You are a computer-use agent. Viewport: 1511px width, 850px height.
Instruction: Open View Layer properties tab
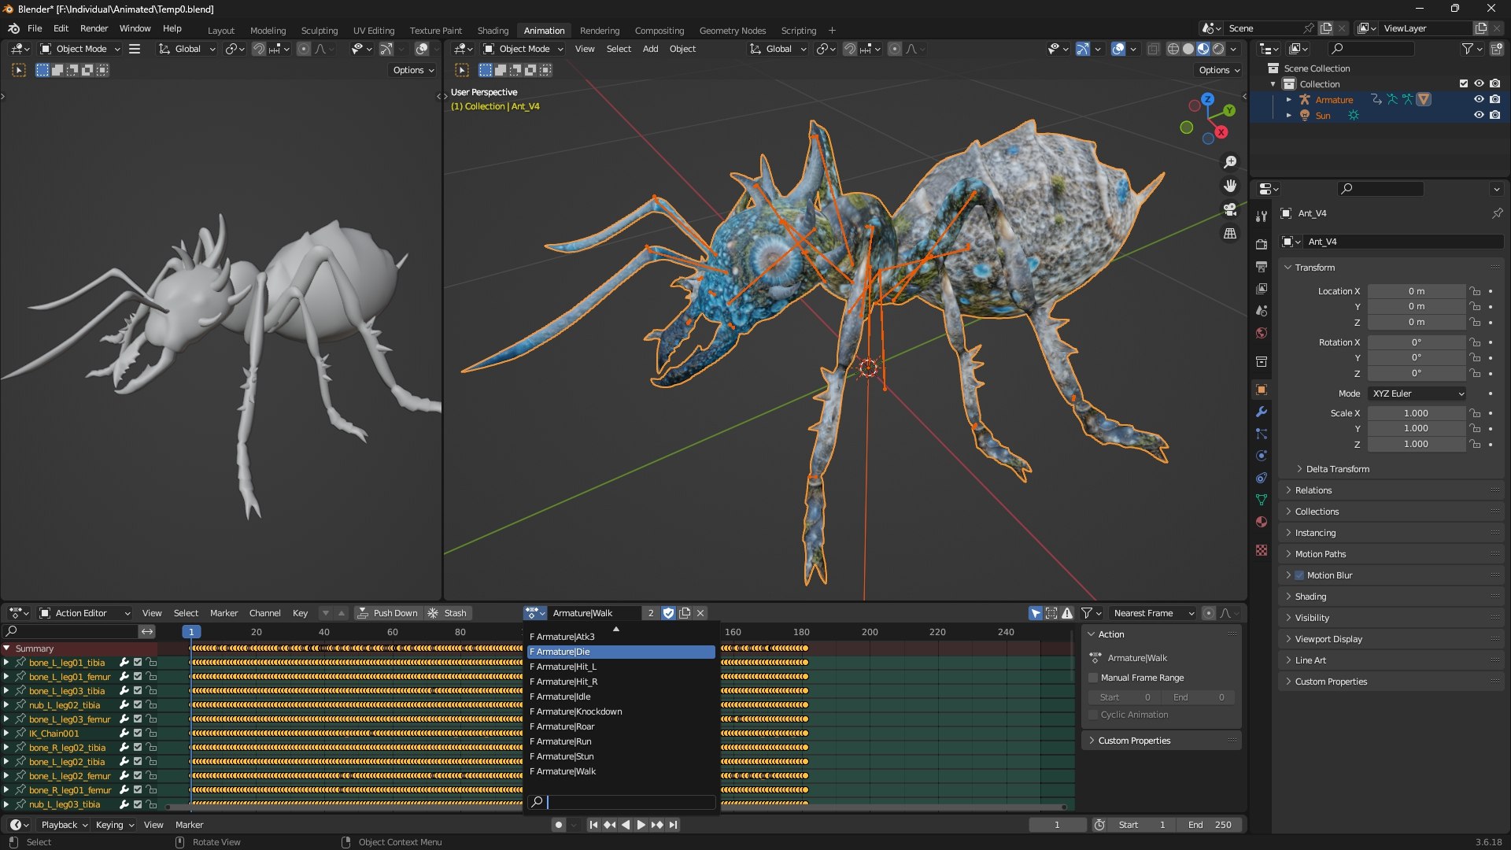[x=1262, y=289]
